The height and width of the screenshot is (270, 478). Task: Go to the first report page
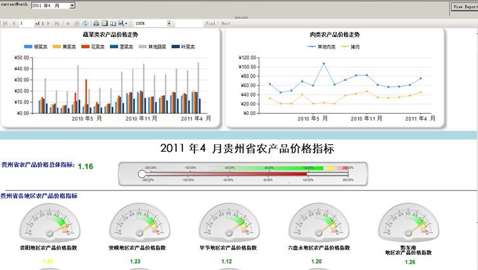point(4,24)
